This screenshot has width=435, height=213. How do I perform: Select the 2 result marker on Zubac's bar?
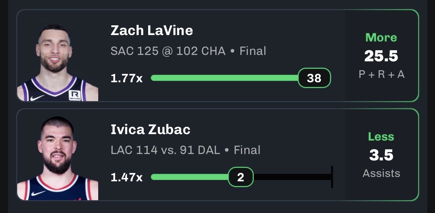tap(241, 177)
